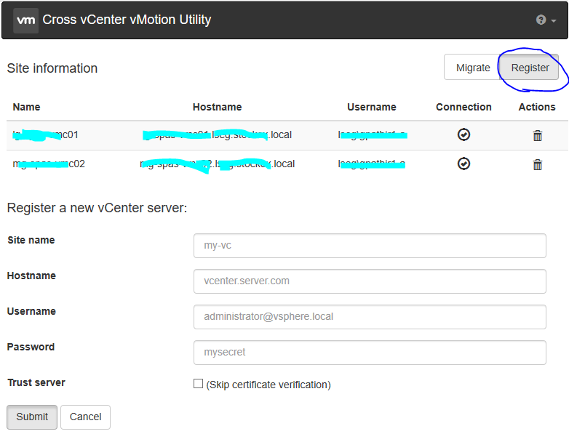Delete the vmc01 site with trash icon
The image size is (569, 434).
537,135
